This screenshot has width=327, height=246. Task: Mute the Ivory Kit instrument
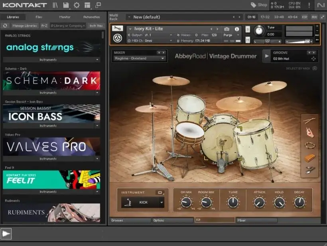click(248, 39)
